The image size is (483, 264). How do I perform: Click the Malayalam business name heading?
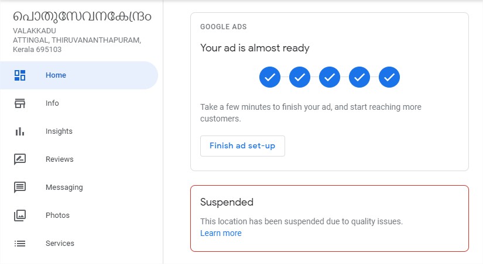click(x=81, y=16)
